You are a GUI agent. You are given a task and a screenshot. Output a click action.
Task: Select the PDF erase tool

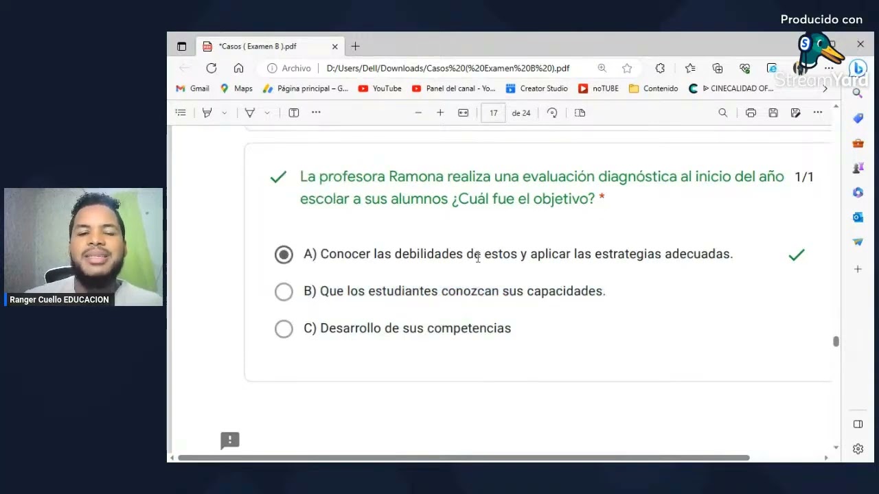(x=250, y=113)
